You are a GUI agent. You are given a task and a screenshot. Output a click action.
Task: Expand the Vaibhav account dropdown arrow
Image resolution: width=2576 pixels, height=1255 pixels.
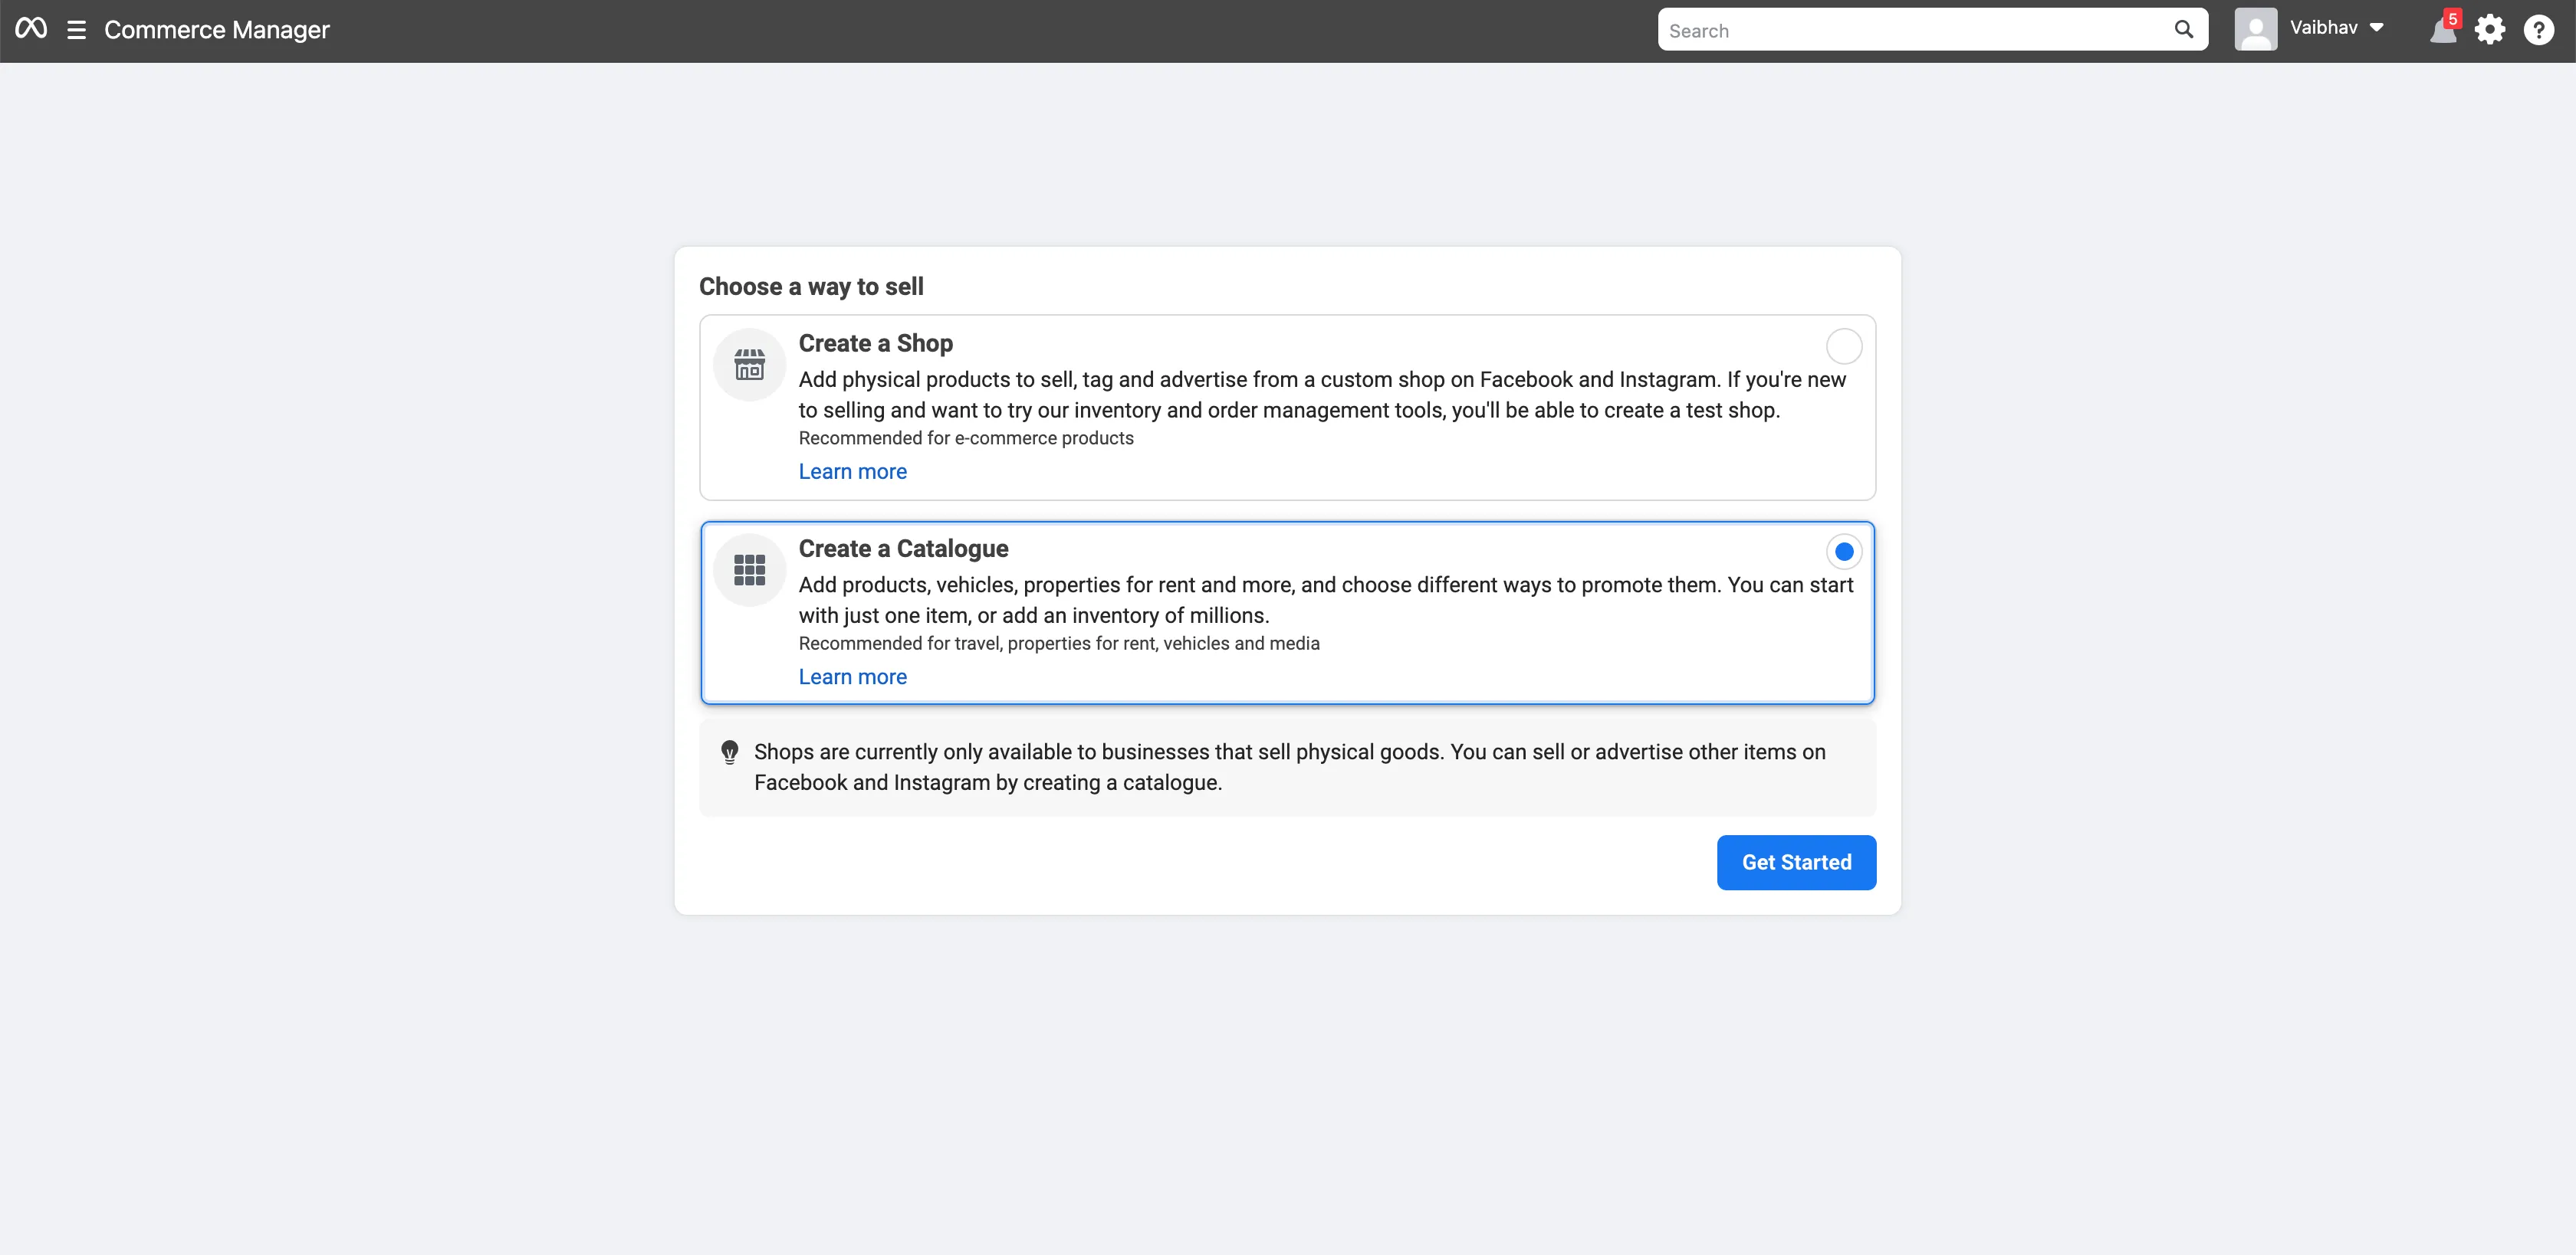click(2377, 28)
